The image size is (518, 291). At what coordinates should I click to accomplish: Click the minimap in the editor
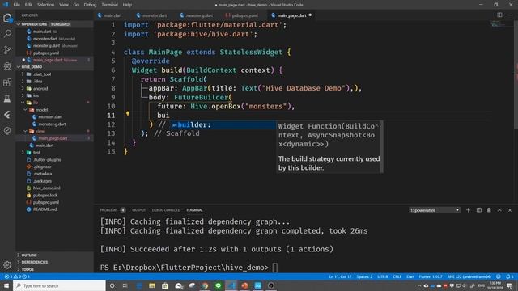point(498,23)
